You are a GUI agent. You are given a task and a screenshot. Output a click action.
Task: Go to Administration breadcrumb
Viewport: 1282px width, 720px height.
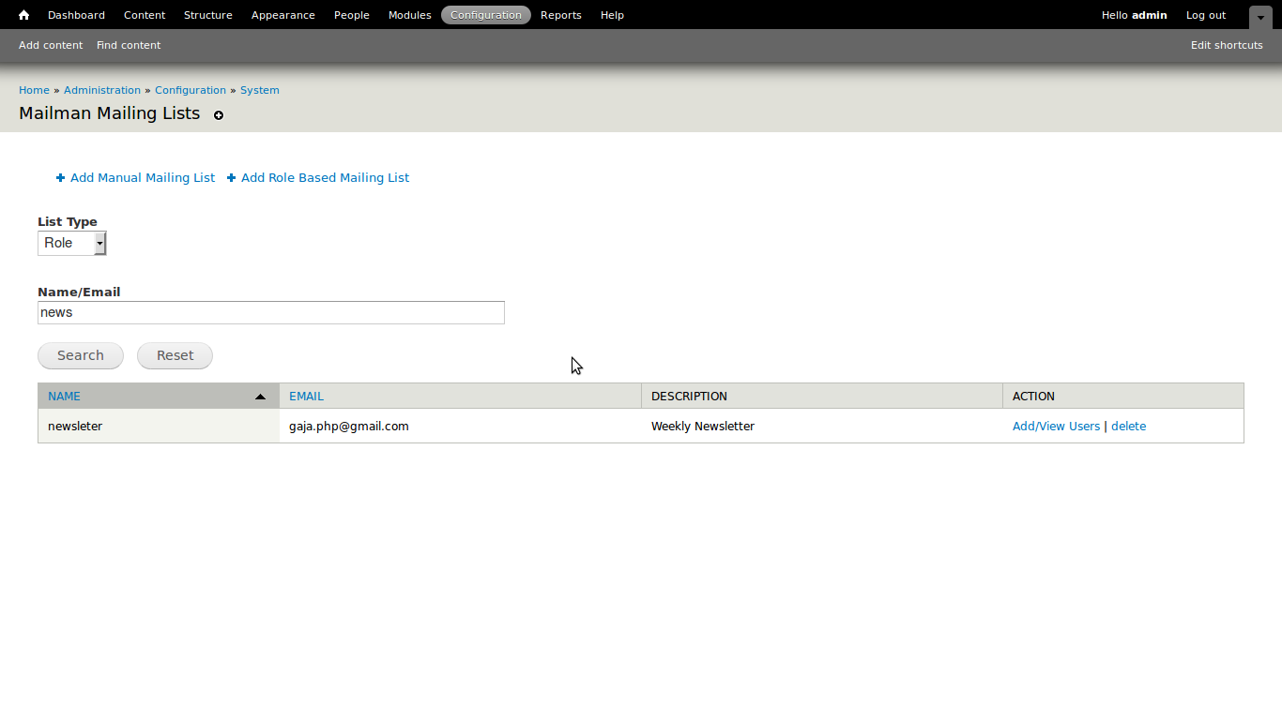(102, 90)
